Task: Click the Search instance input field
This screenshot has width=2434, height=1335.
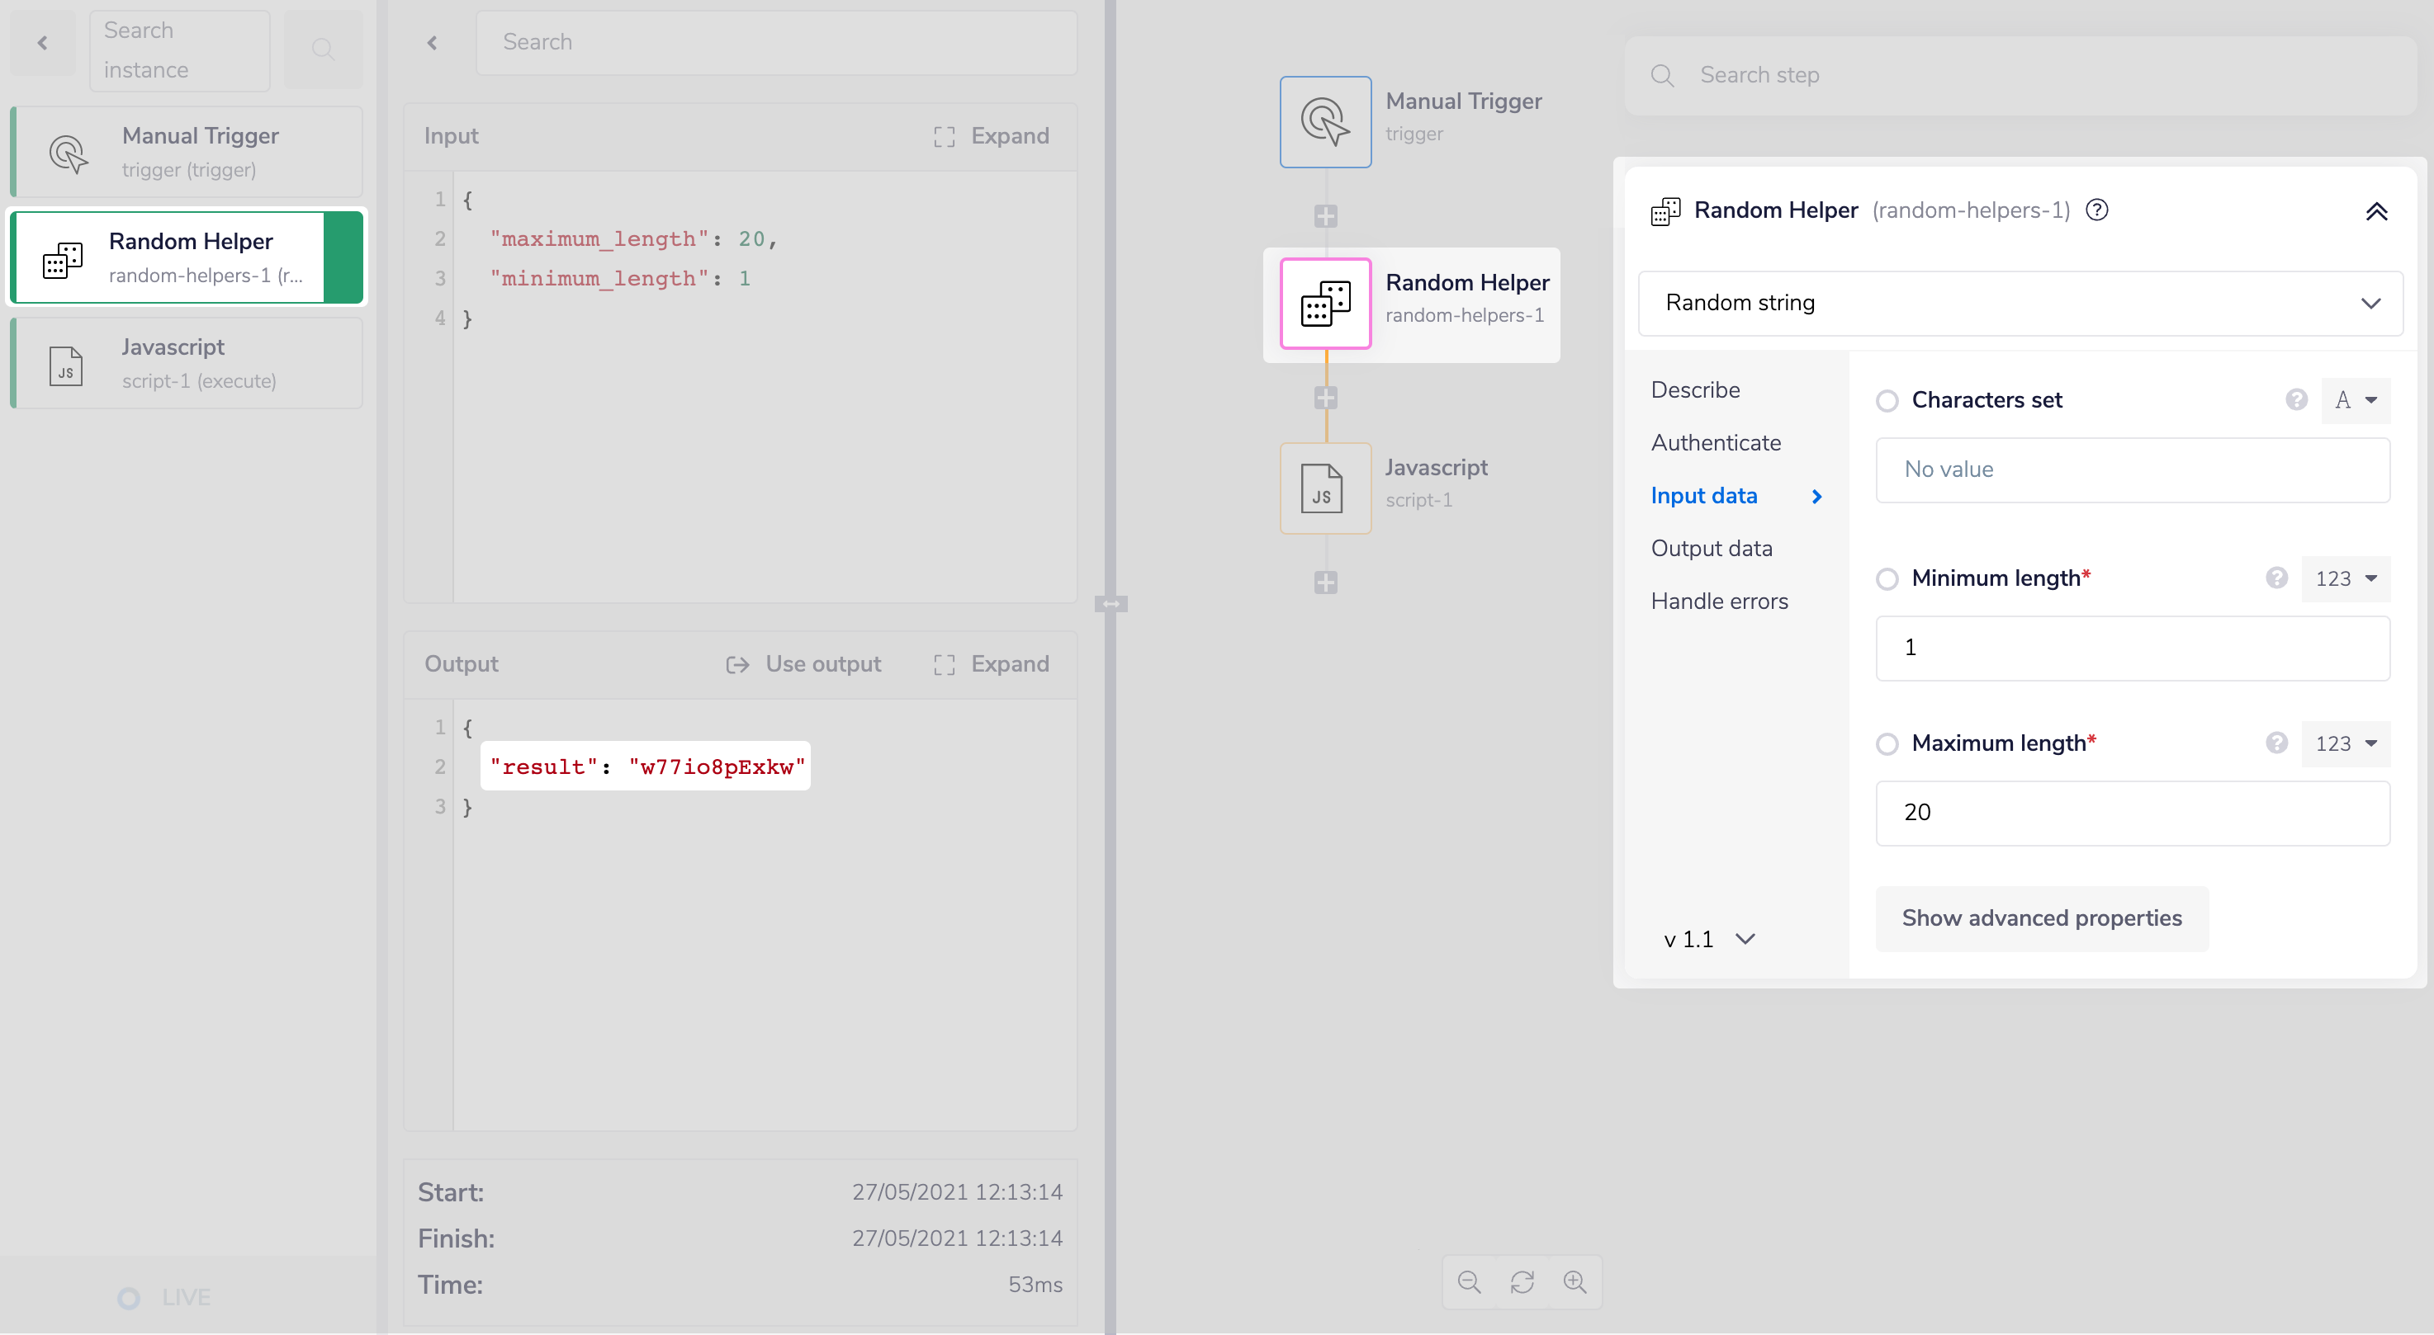Action: (179, 50)
